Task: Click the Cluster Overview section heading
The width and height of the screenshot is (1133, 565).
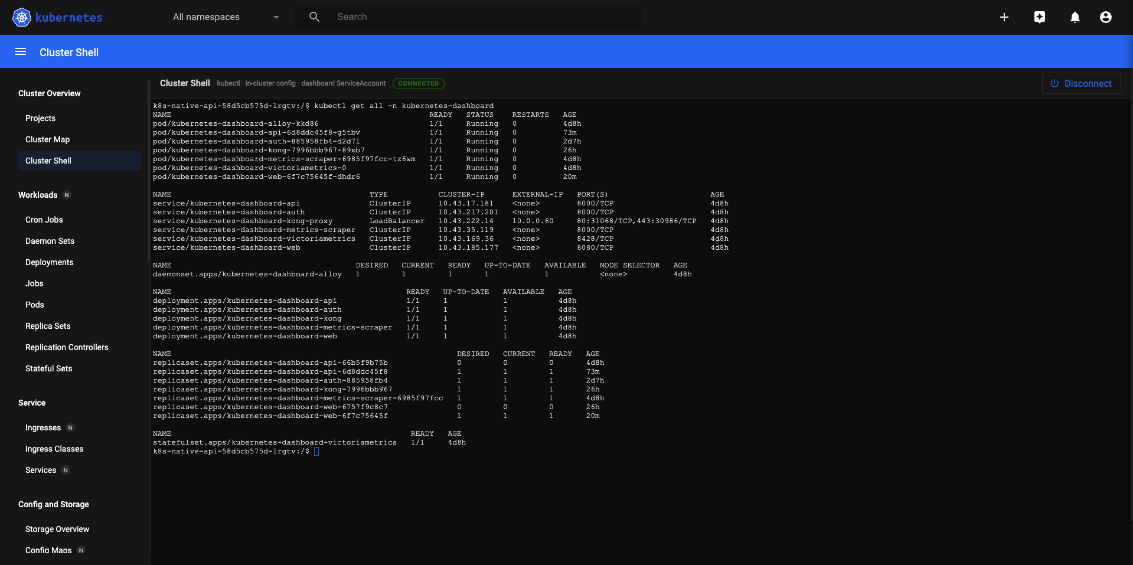Action: pyautogui.click(x=50, y=93)
